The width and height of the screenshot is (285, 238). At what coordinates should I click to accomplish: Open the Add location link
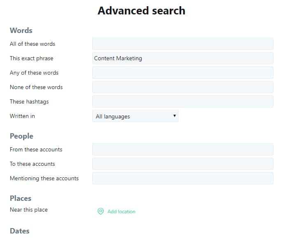121,212
